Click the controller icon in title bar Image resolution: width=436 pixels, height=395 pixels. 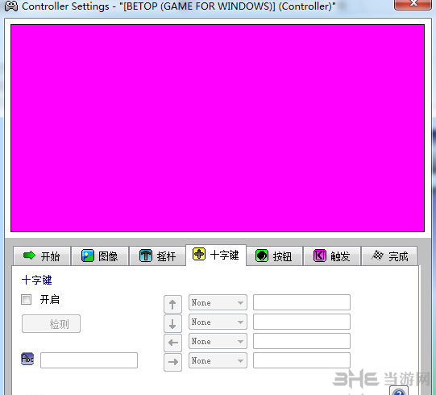[x=11, y=6]
